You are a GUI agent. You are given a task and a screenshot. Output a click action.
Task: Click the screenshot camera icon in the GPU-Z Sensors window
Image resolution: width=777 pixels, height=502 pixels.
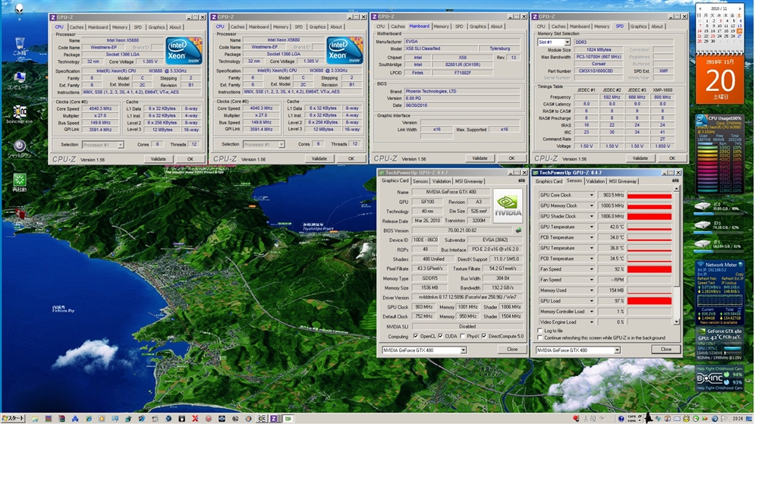tap(675, 180)
